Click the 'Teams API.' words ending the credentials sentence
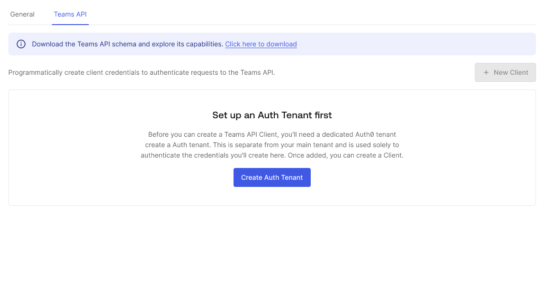Image resolution: width=549 pixels, height=291 pixels. [x=257, y=72]
